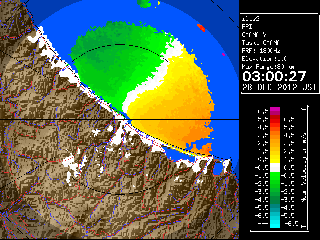This screenshot has height=240, width=320.
Task: Click the letter T at legend bottom
Action: (x=304, y=226)
